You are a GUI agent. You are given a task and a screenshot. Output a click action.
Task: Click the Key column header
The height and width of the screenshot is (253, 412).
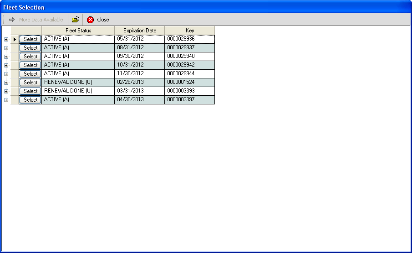tap(189, 31)
